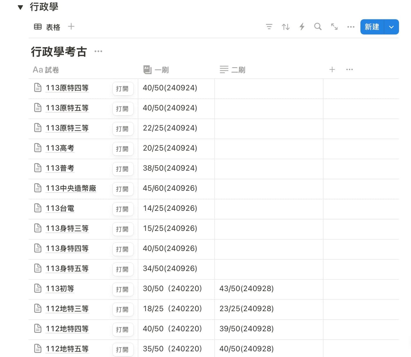This screenshot has width=411, height=357.
Task: Click the 打開 button for 112地特三等
Action: [x=123, y=309]
